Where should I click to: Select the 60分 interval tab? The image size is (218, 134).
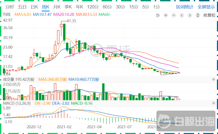[x=107, y=7]
